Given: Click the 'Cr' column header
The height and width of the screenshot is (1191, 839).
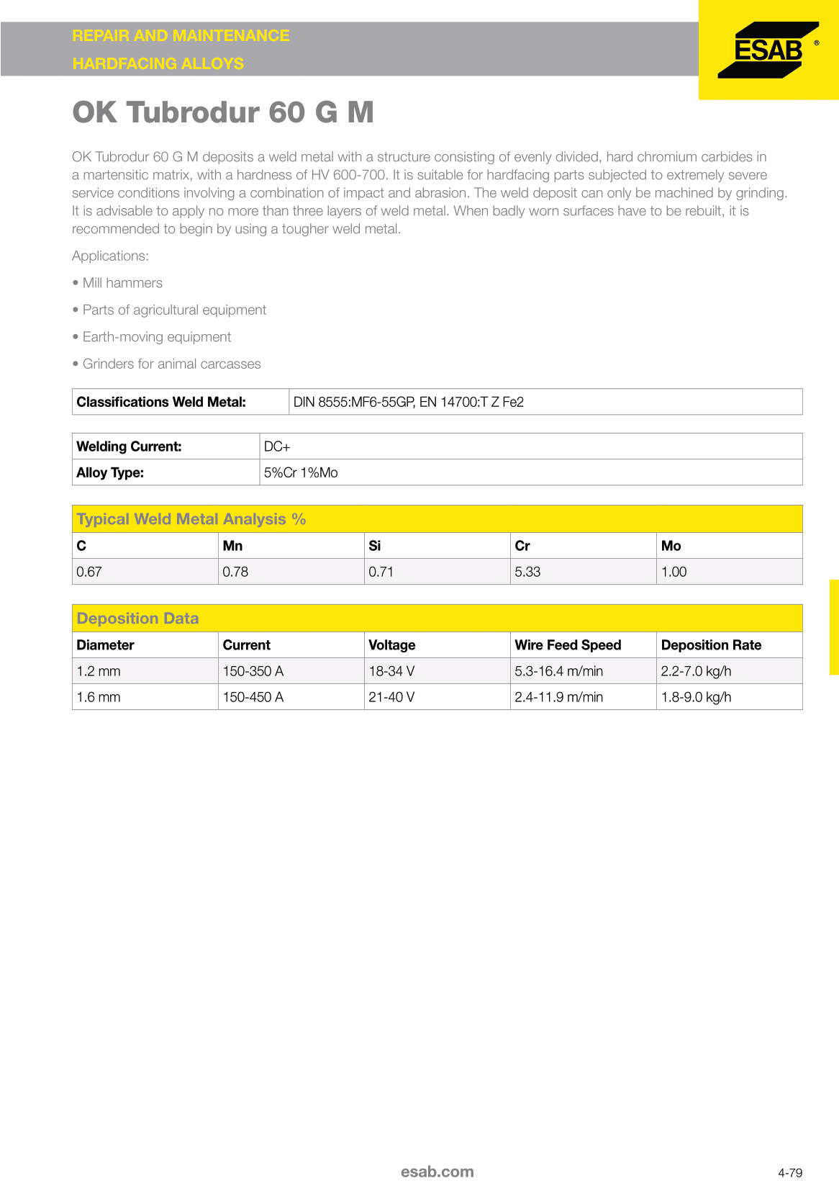Looking at the screenshot, I should [584, 546].
